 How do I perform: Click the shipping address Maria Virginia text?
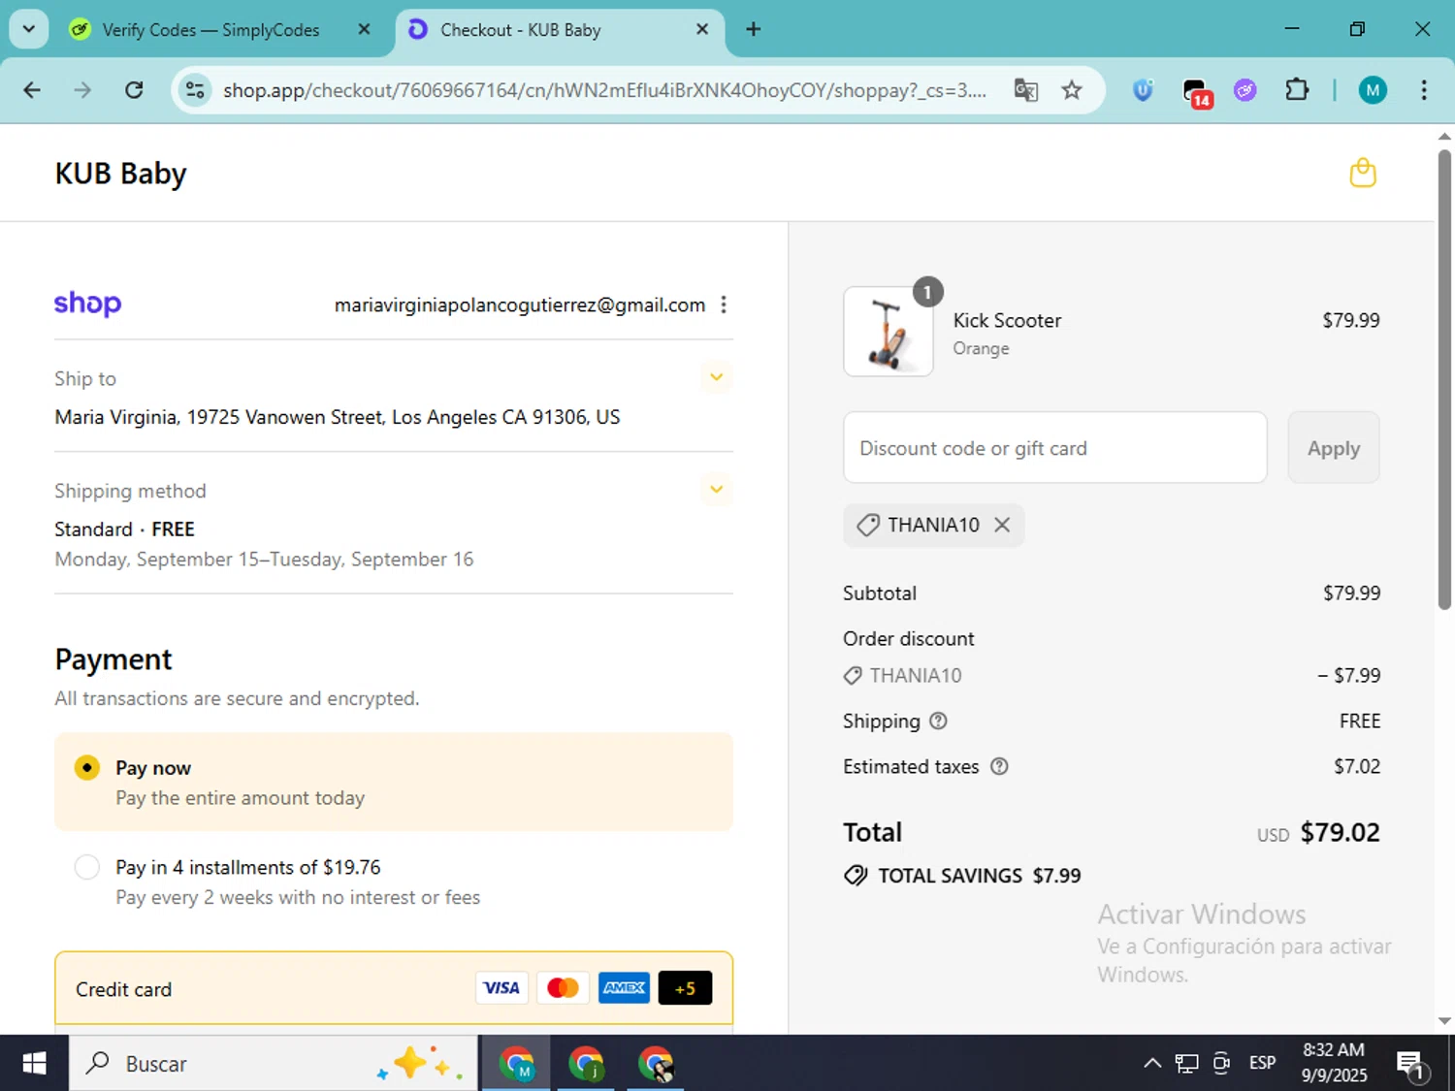(x=337, y=417)
